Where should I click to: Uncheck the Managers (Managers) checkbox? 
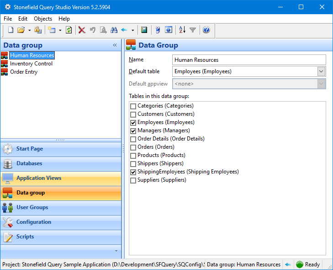[133, 131]
